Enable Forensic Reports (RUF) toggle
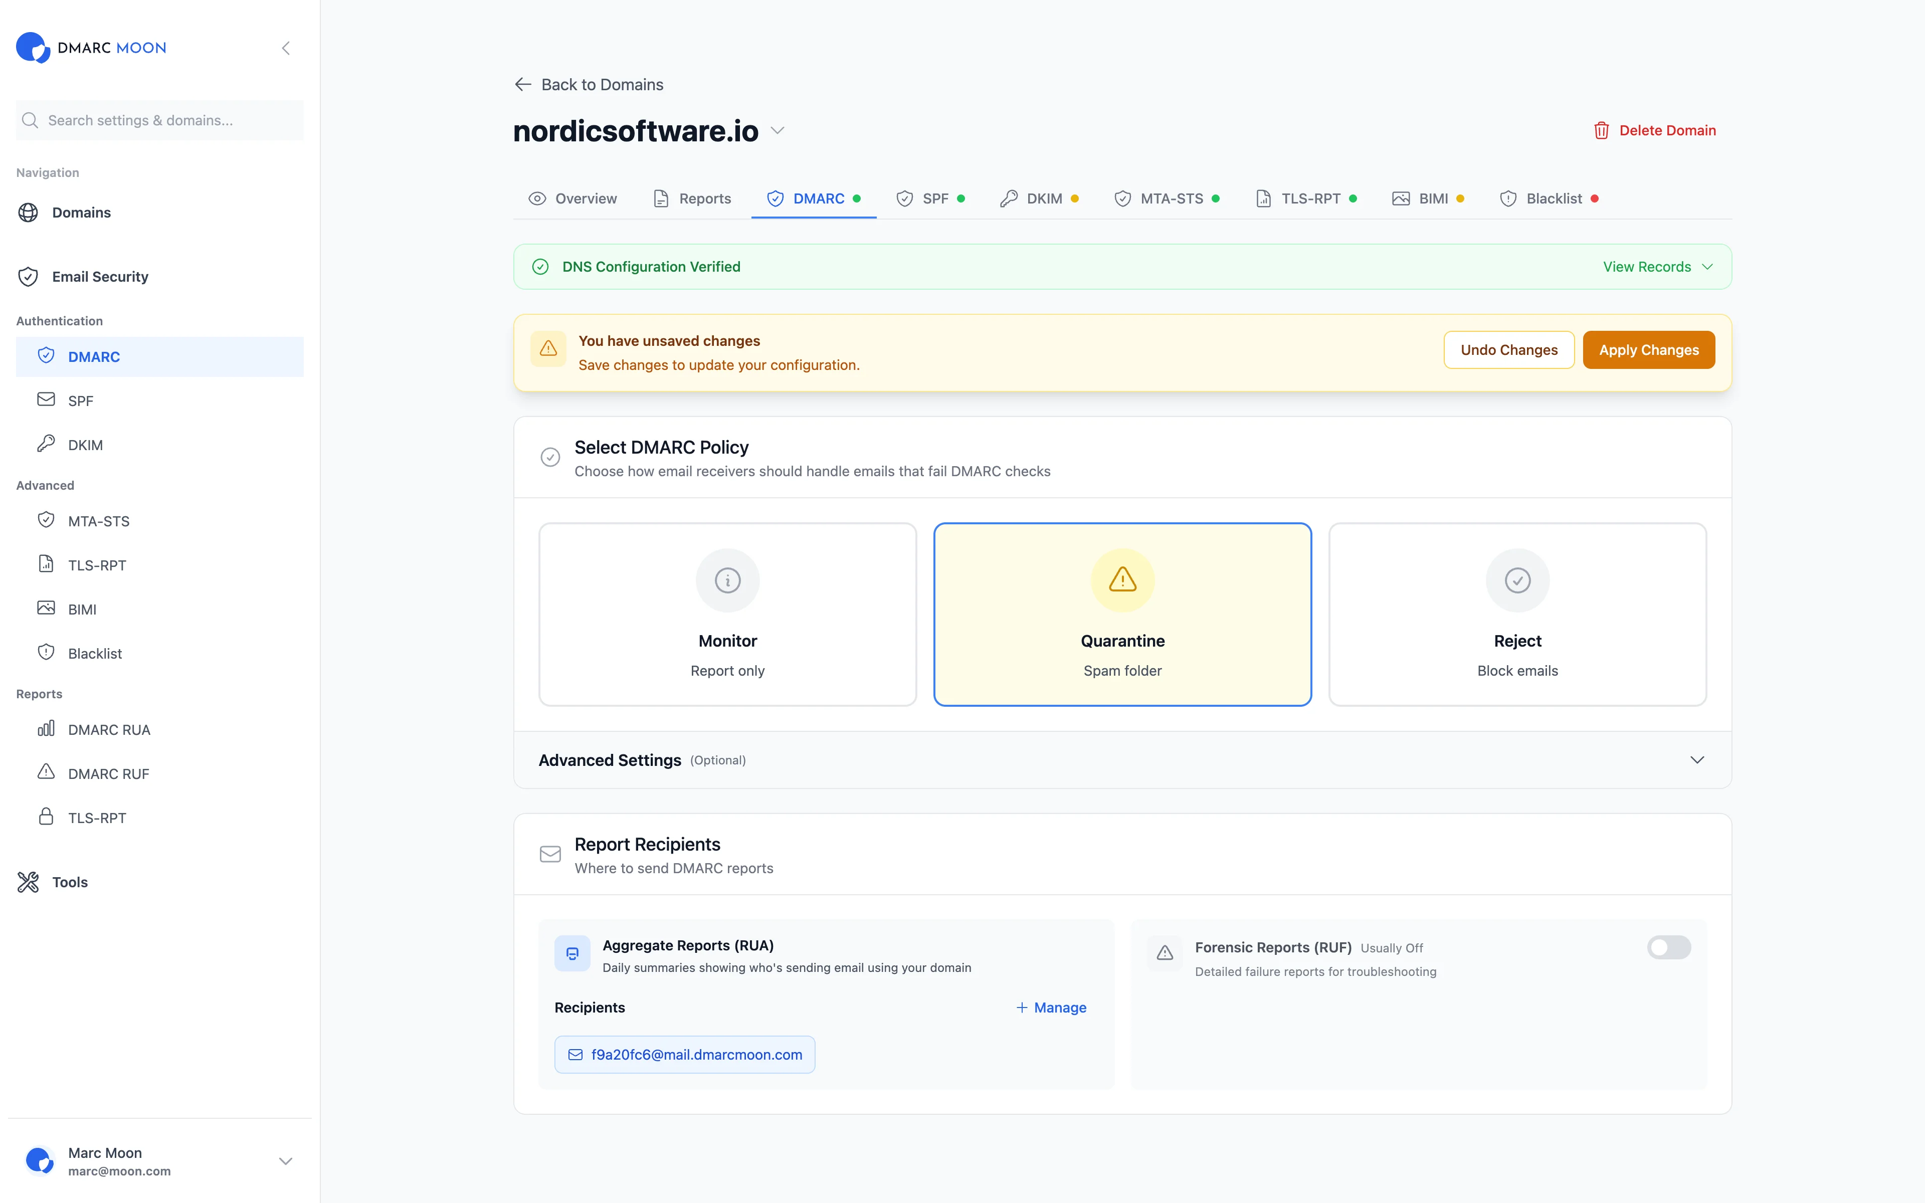This screenshot has height=1203, width=1925. click(1668, 947)
